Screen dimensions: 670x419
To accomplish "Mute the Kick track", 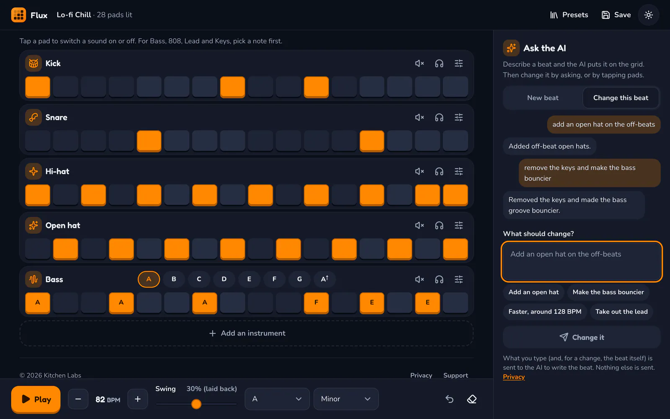I will click(x=419, y=63).
